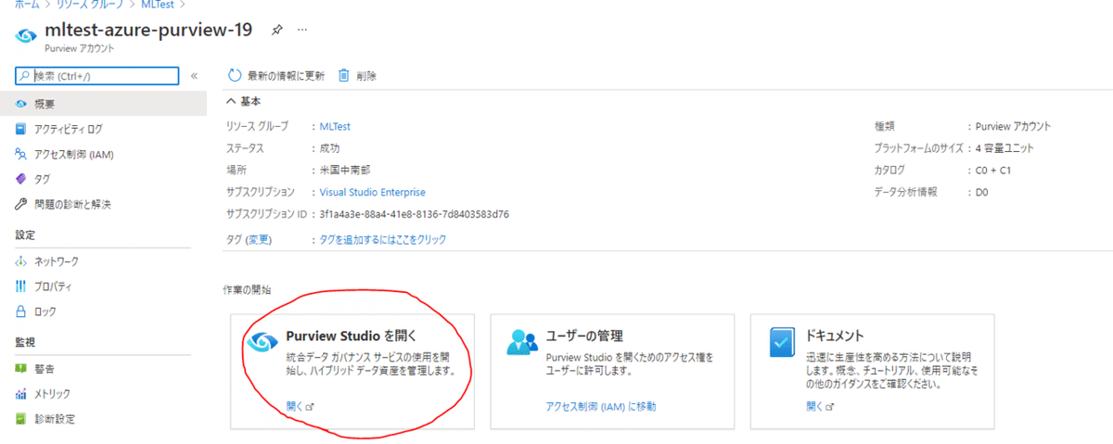
Task: Click 種類 value Purview アカウント
Action: (1012, 126)
